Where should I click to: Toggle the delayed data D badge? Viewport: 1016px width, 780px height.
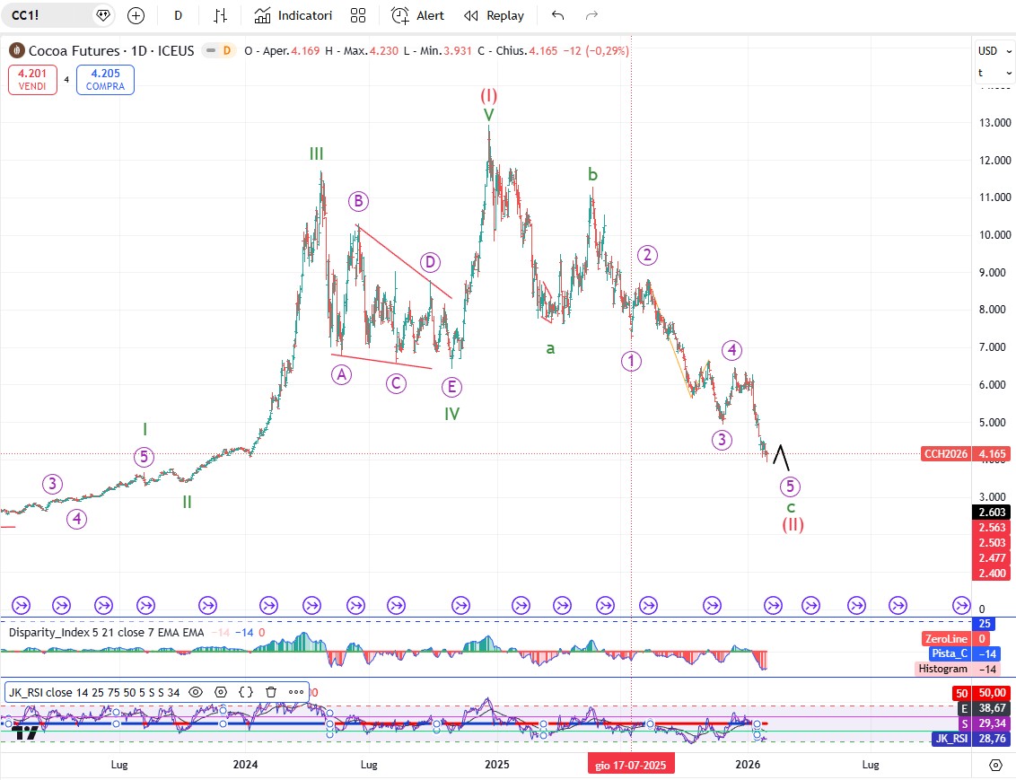click(x=226, y=51)
